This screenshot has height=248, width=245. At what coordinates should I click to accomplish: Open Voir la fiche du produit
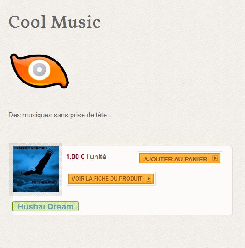pos(111,179)
